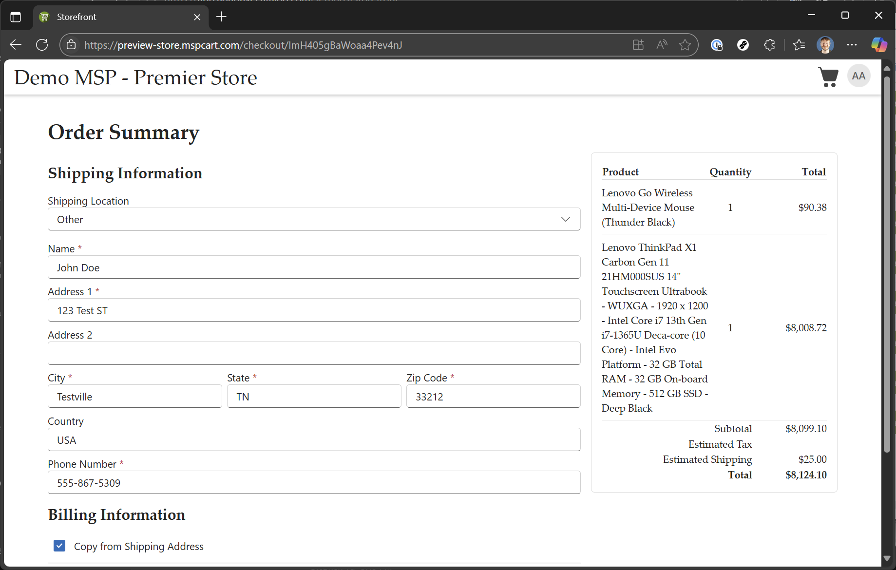This screenshot has height=570, width=896.
Task: Add page to favorites star icon
Action: [x=685, y=45]
